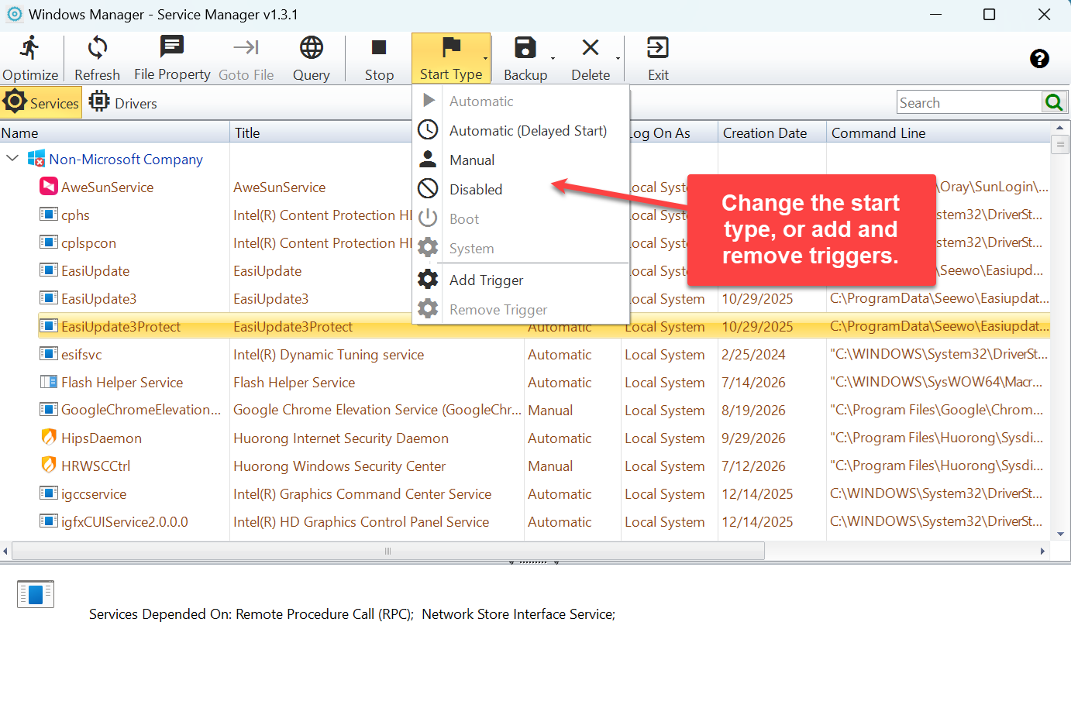Sort by the Title column header
The height and width of the screenshot is (708, 1071).
click(x=322, y=132)
